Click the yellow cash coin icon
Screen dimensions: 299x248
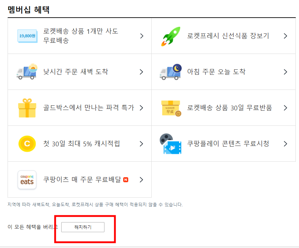pyautogui.click(x=27, y=144)
